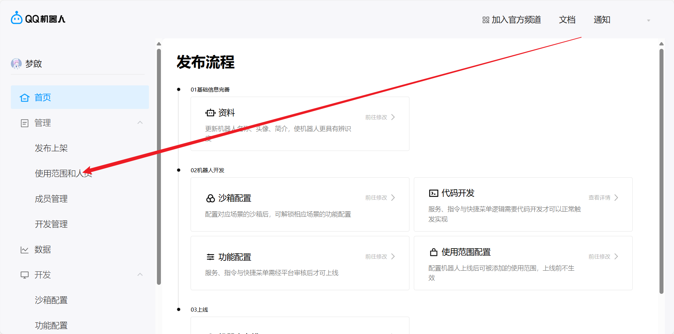
Task: Open 通知 in top navigation
Action: pos(602,20)
